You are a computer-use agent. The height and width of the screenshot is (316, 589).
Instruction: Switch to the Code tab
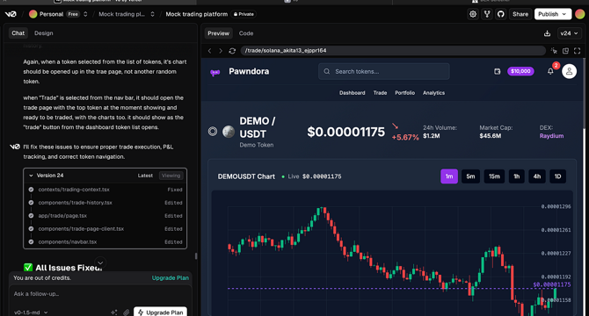click(246, 33)
